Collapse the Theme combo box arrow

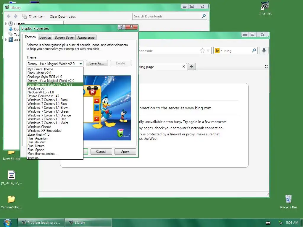click(80, 64)
